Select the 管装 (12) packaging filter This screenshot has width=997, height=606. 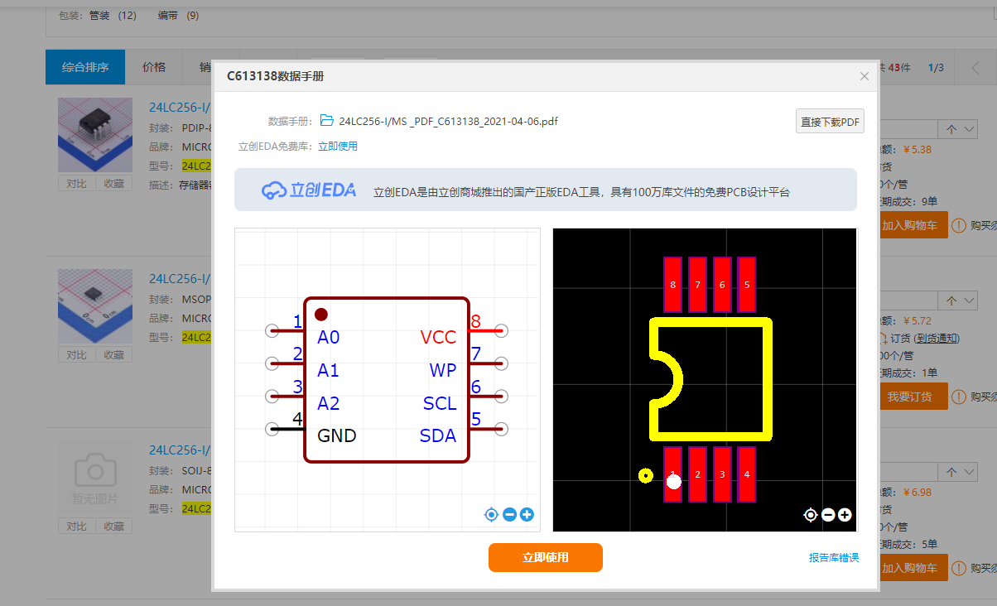pyautogui.click(x=113, y=16)
